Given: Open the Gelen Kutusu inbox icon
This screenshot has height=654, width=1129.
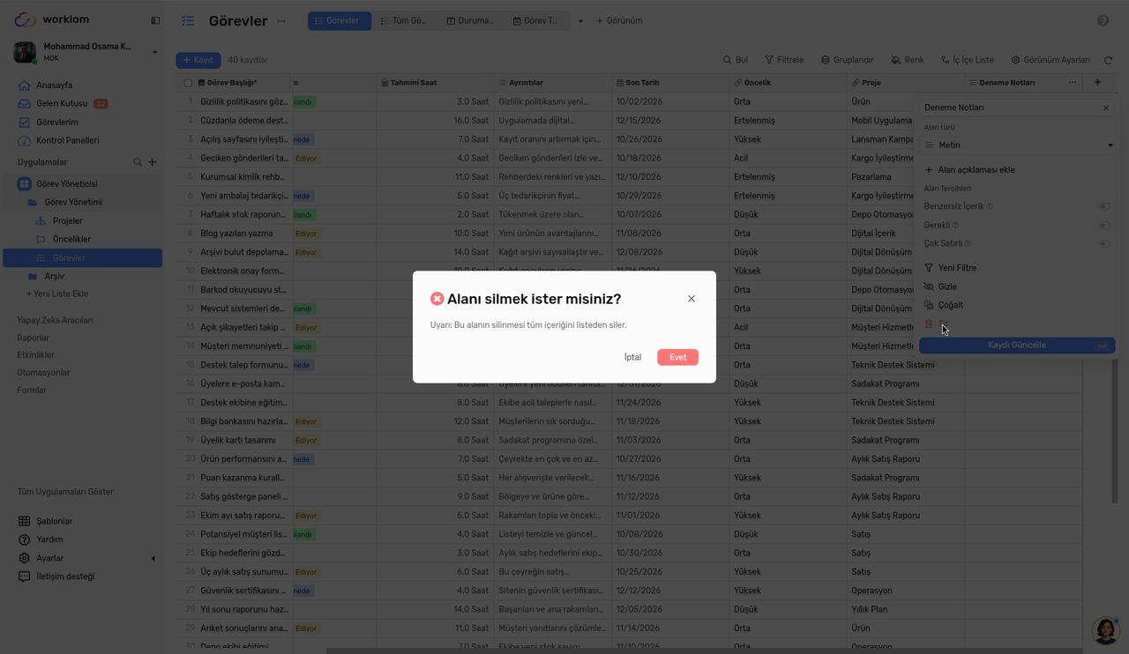Looking at the screenshot, I should point(24,104).
